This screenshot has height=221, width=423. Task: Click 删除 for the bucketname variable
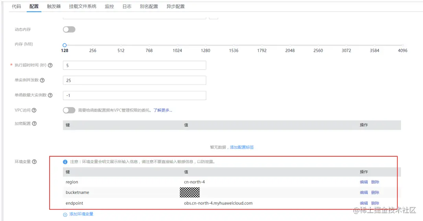coord(375,192)
